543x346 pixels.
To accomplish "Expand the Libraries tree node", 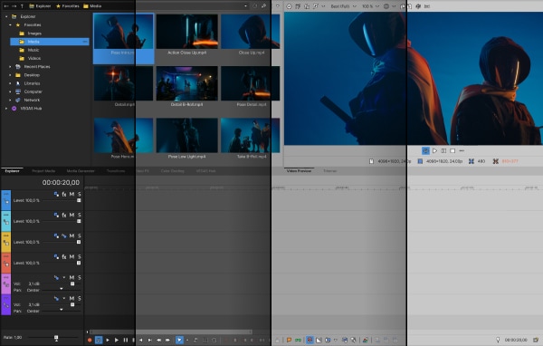I will tap(10, 83).
